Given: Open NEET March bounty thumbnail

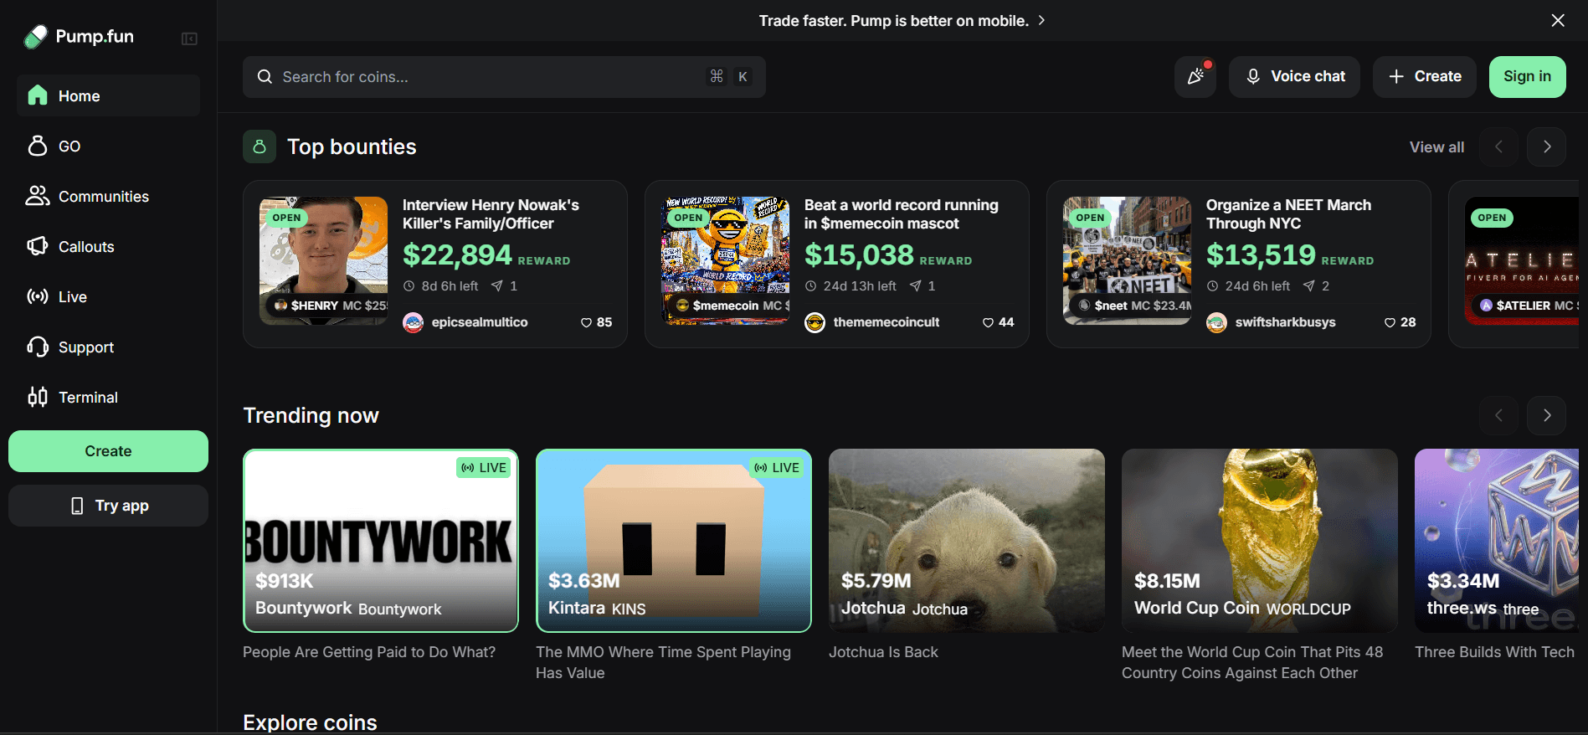Looking at the screenshot, I should tap(1128, 260).
